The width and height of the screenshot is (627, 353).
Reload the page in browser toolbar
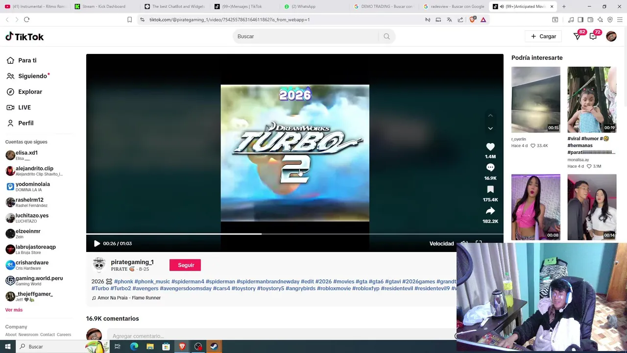pos(26,20)
